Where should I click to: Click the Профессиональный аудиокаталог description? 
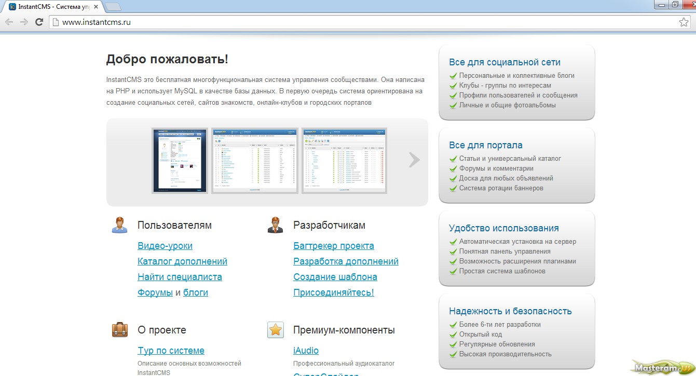click(344, 364)
